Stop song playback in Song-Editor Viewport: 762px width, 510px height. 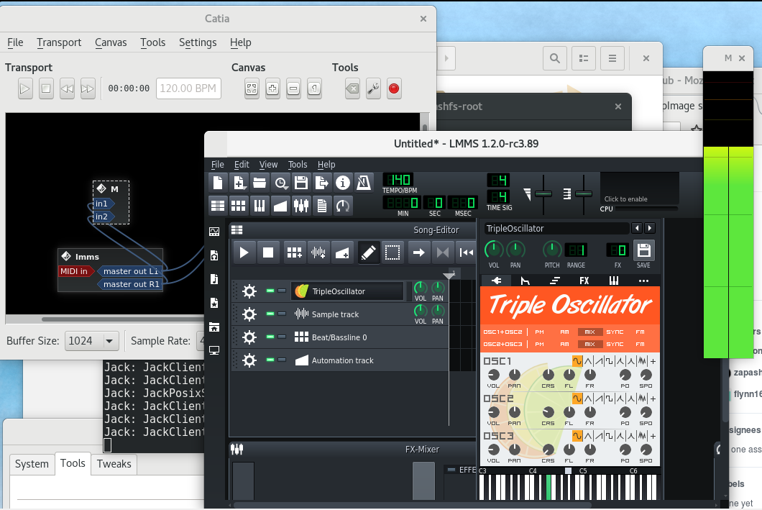pyautogui.click(x=268, y=252)
